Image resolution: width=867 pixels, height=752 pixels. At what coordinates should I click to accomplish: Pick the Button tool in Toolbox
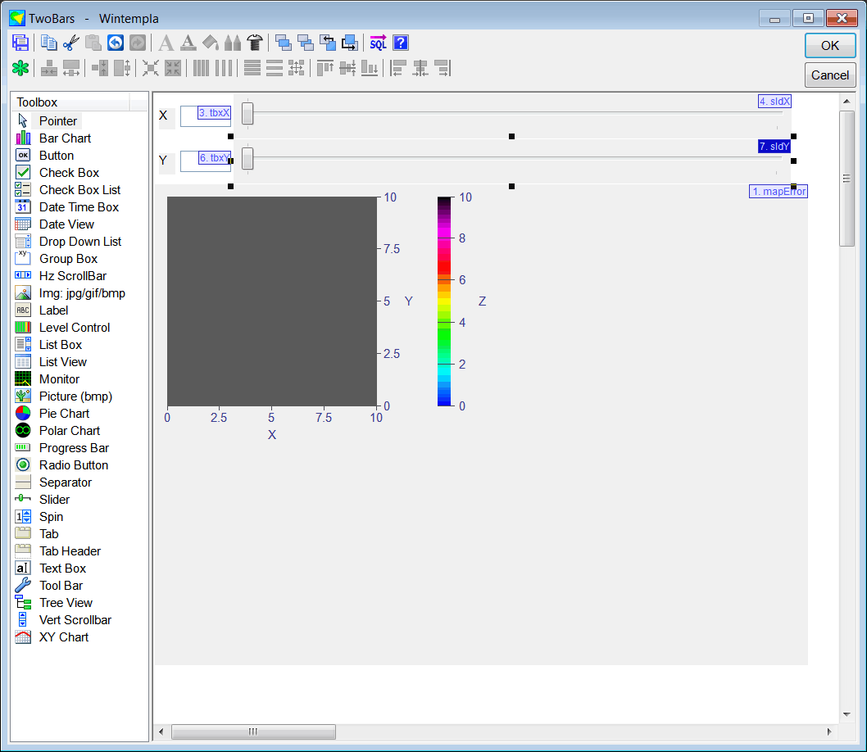(56, 156)
